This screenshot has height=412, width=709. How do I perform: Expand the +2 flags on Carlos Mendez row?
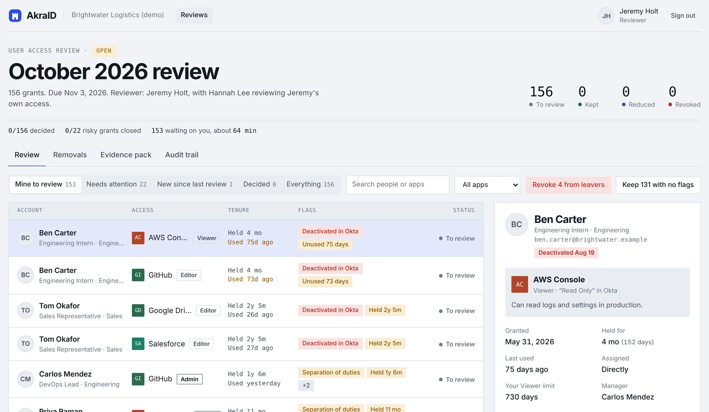click(x=306, y=385)
